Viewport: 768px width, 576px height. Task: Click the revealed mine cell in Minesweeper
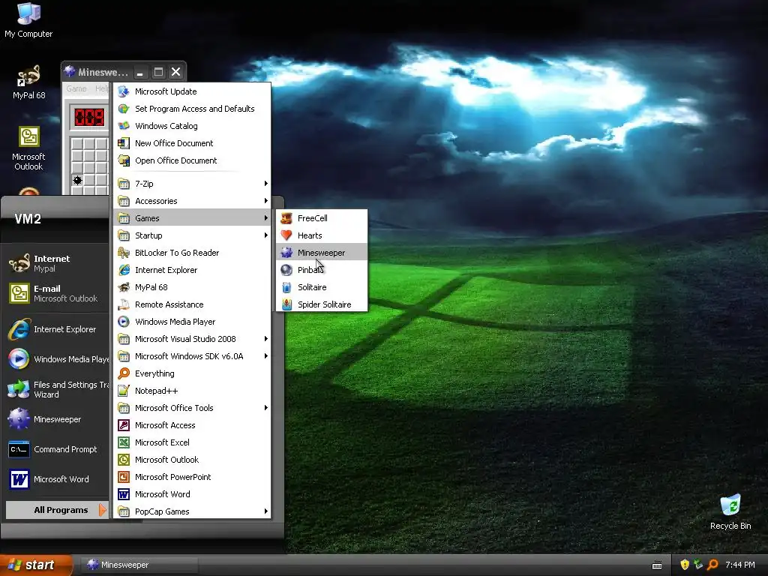77,180
